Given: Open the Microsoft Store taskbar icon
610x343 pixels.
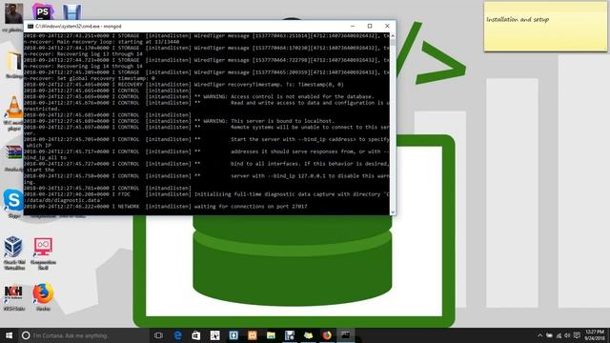Looking at the screenshot, I should (196, 335).
